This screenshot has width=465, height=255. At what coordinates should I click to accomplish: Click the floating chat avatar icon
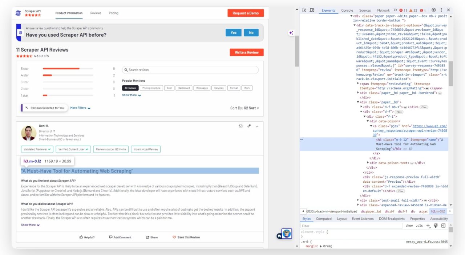pyautogui.click(x=287, y=234)
